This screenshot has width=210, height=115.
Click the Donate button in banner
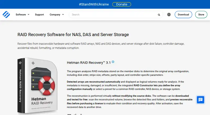click(122, 4)
